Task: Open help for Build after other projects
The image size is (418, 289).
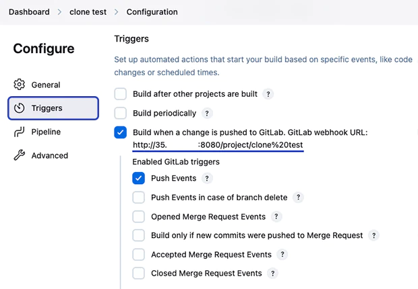Action: (268, 94)
